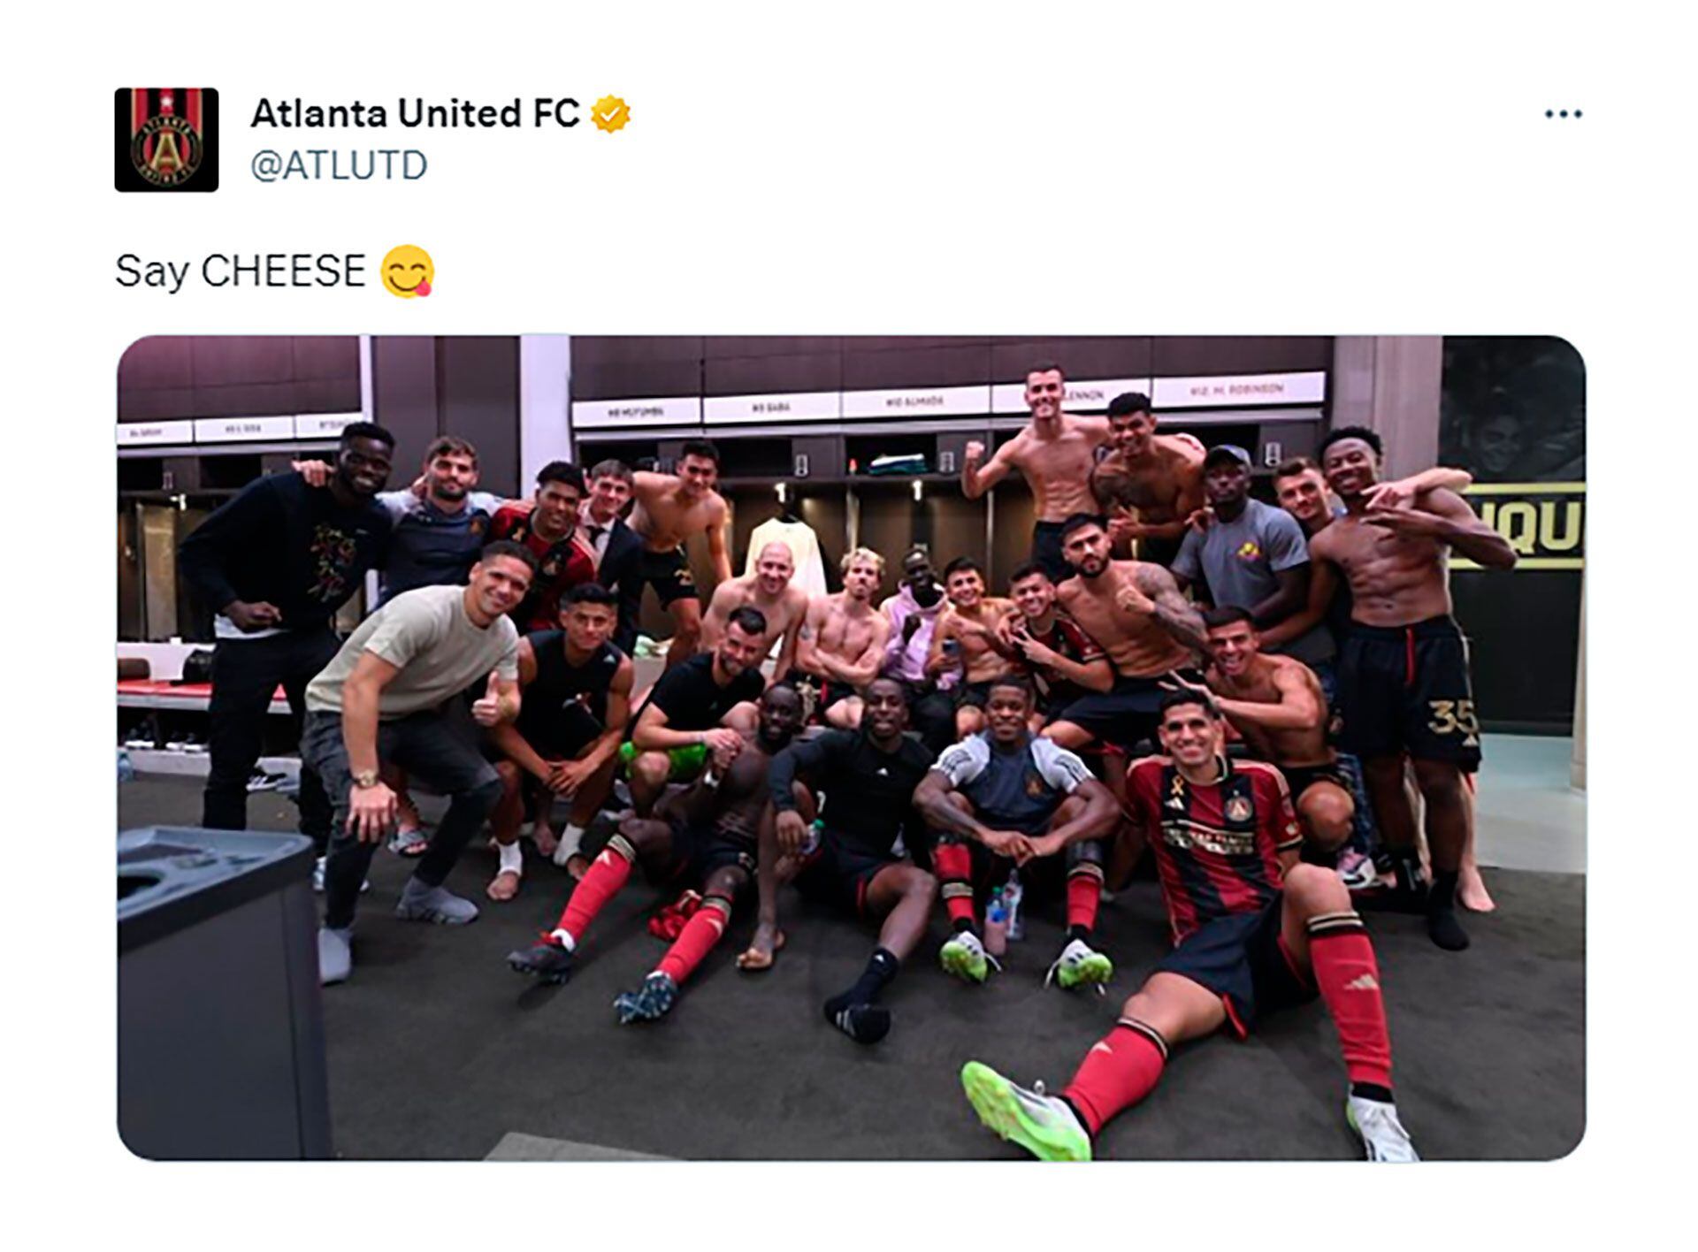Click the crest on the red striped jersey
Image resolution: width=1698 pixels, height=1252 pixels.
[x=1237, y=807]
